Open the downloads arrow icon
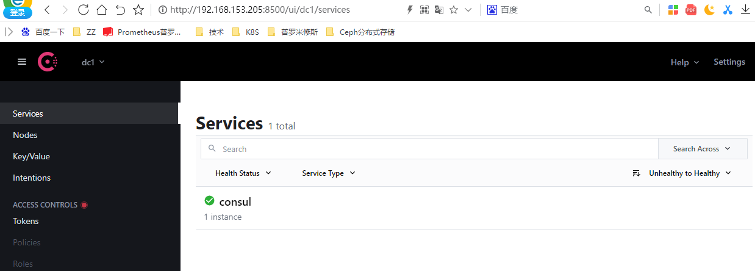This screenshot has width=755, height=271. (x=746, y=10)
